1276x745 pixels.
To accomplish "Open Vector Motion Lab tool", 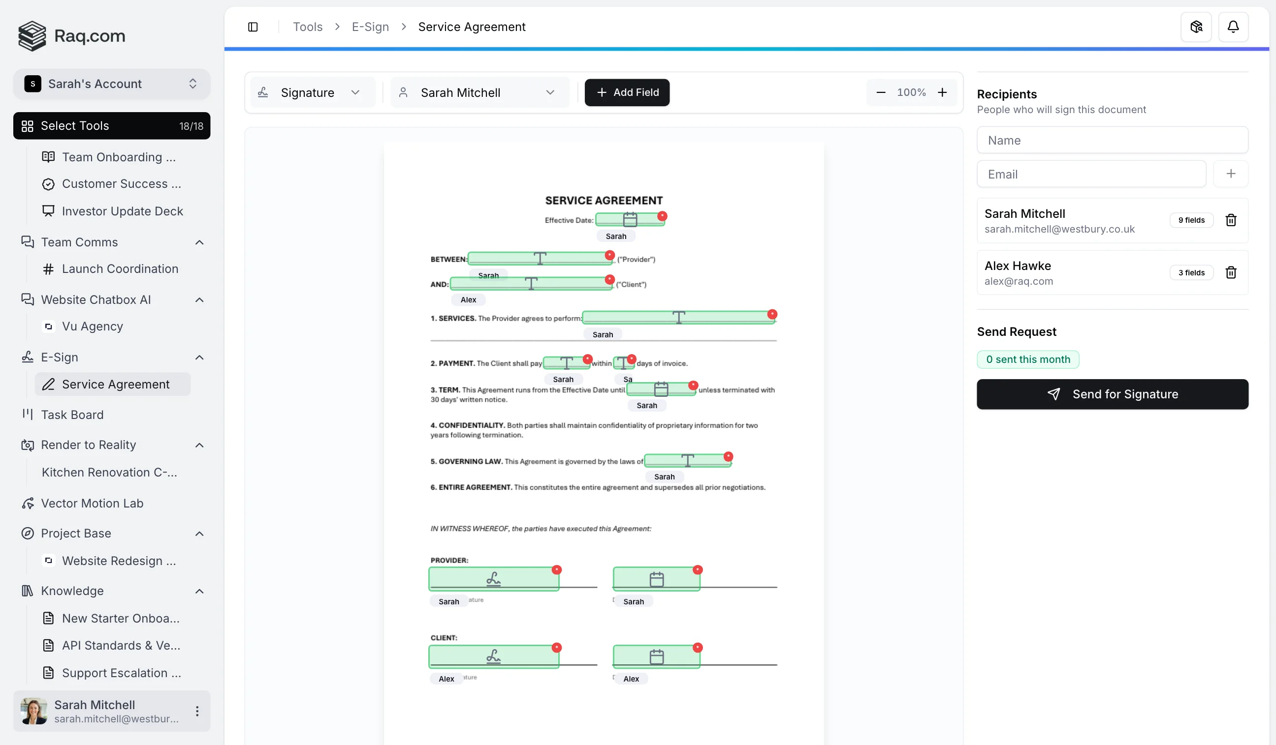I will [x=92, y=503].
